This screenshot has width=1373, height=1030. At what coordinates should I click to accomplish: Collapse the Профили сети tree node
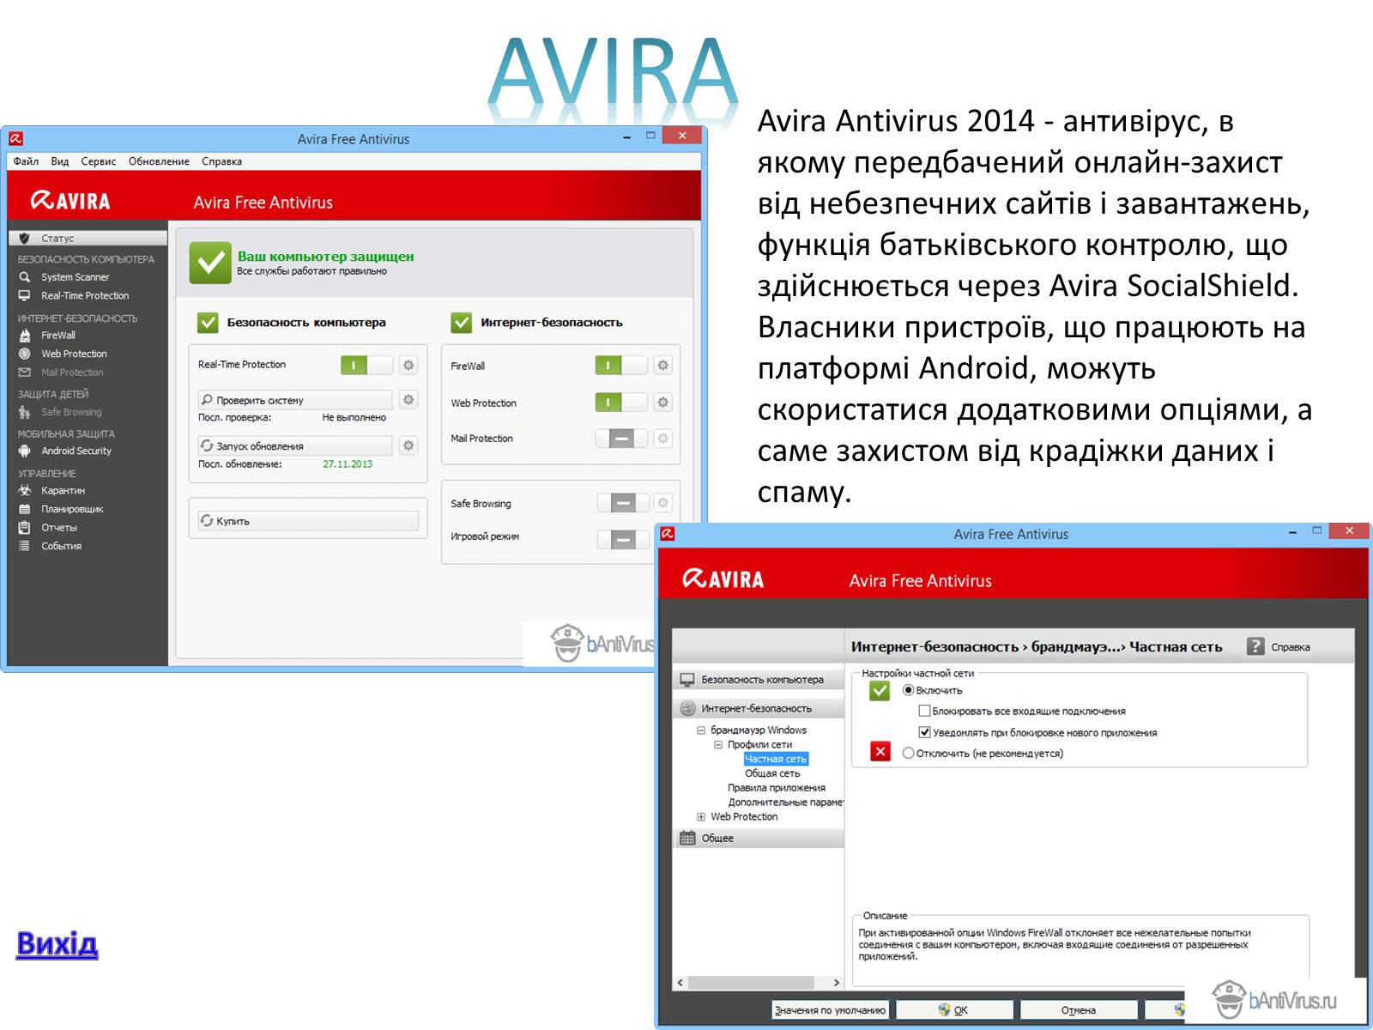click(x=718, y=745)
